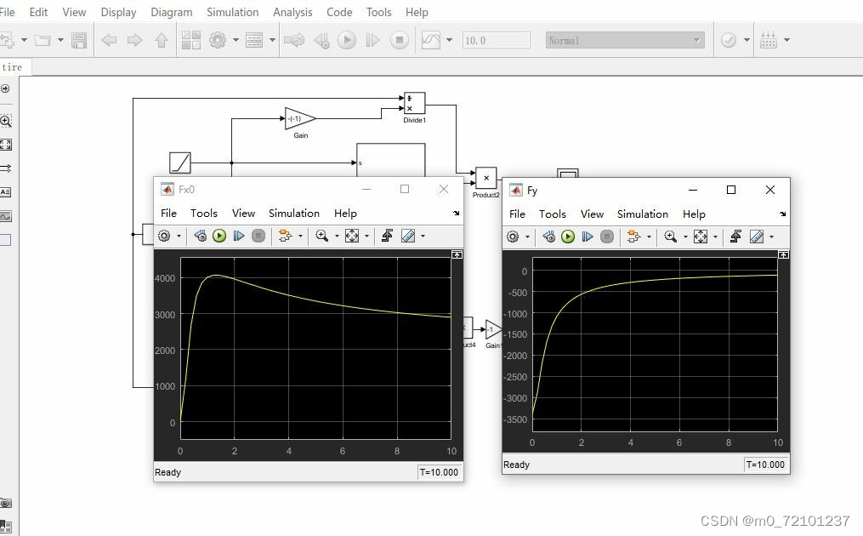Screen dimensions: 863x536
Task: Click the Run button in Fx0 scope
Action: click(x=219, y=236)
